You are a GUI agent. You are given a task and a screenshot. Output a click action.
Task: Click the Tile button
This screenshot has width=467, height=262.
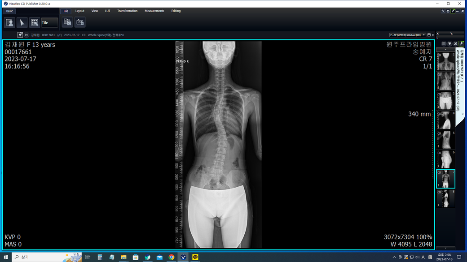click(49, 22)
